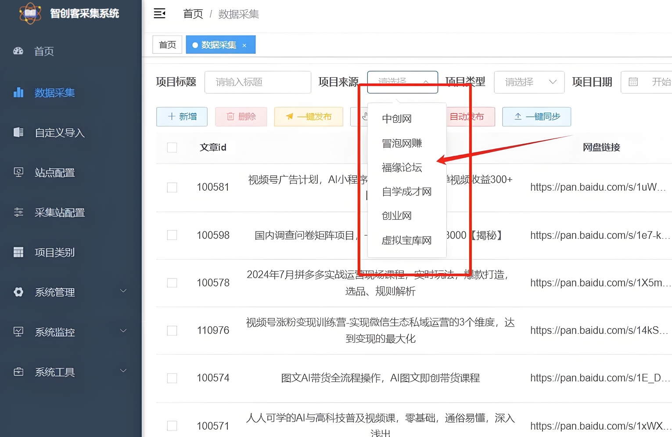Screen dimensions: 672x437
Task: Select 福缘论坛 from the 项目来源 dropdown
Action: point(402,167)
